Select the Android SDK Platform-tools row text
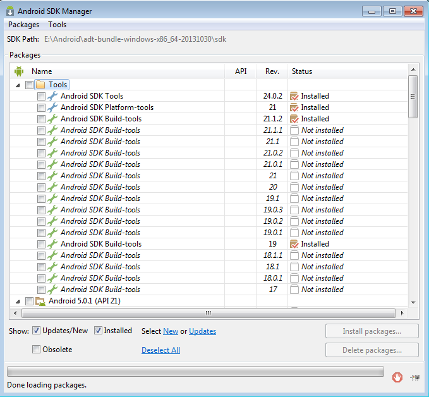This screenshot has width=429, height=397. click(x=107, y=107)
